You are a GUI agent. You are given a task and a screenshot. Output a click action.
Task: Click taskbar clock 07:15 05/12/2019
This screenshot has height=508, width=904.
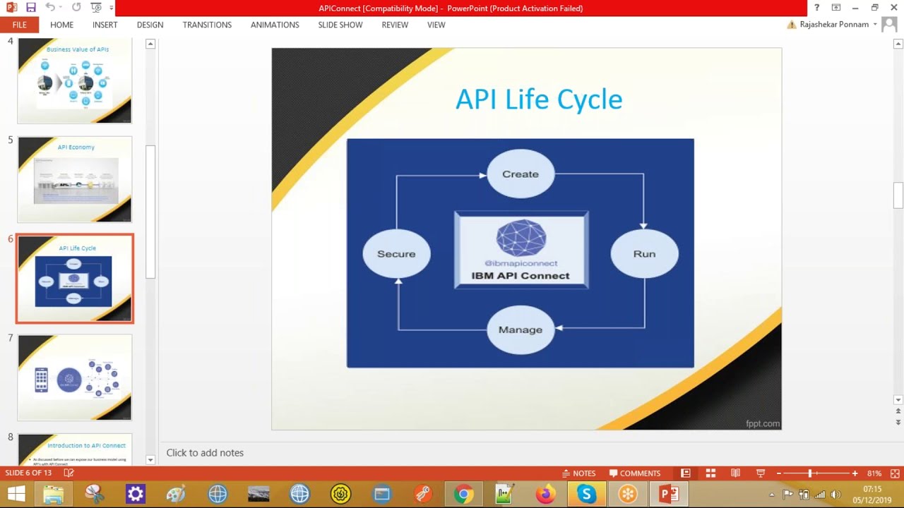coord(872,494)
